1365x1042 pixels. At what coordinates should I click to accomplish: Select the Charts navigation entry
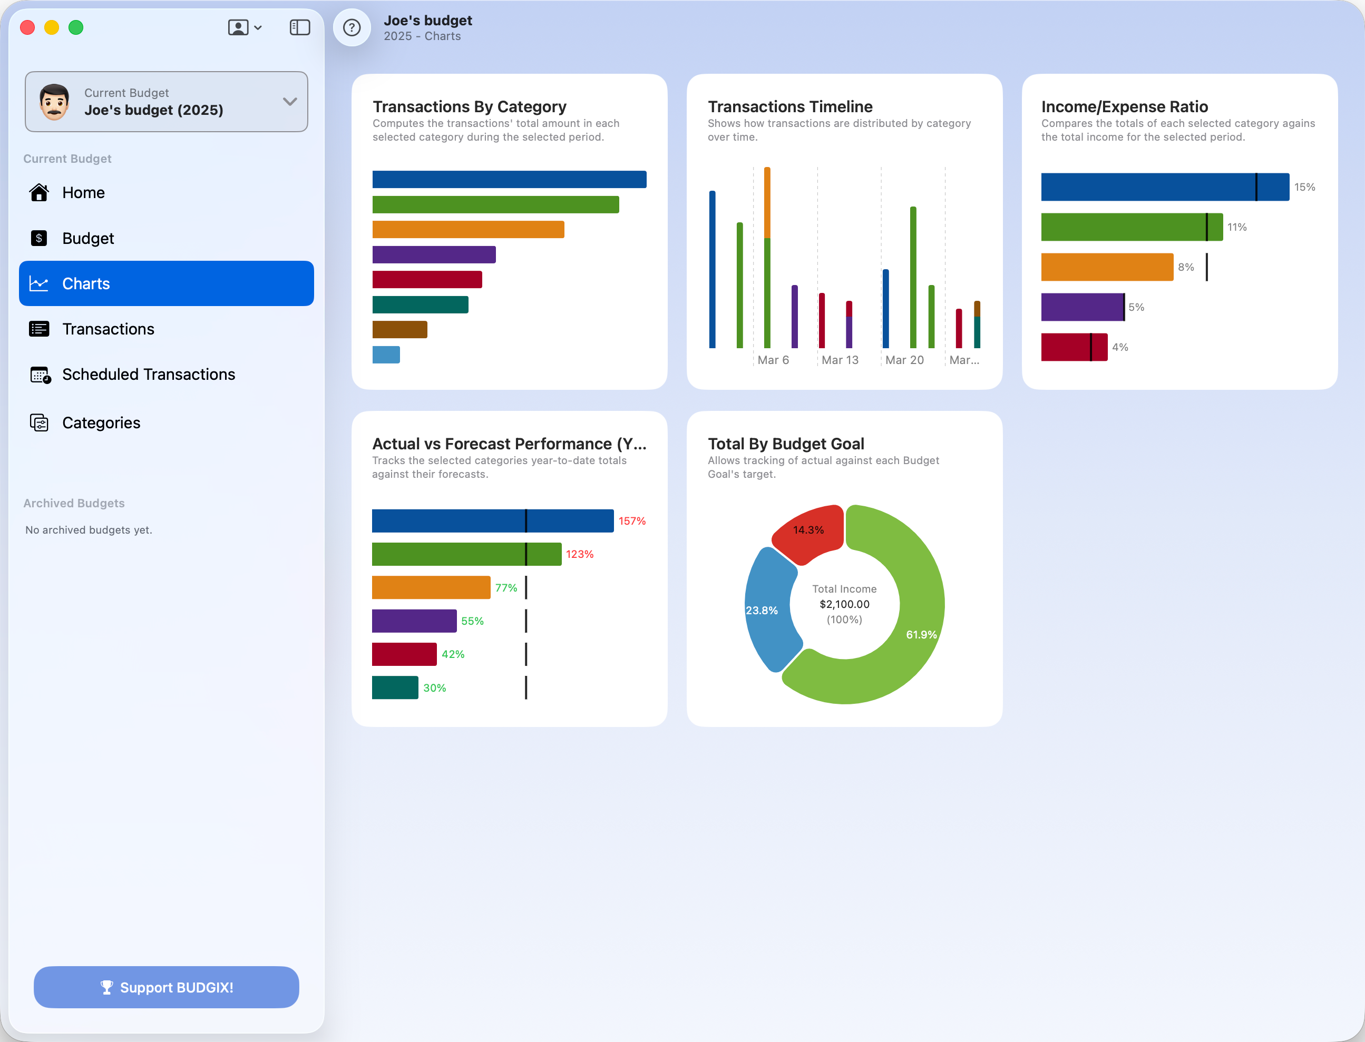(86, 283)
